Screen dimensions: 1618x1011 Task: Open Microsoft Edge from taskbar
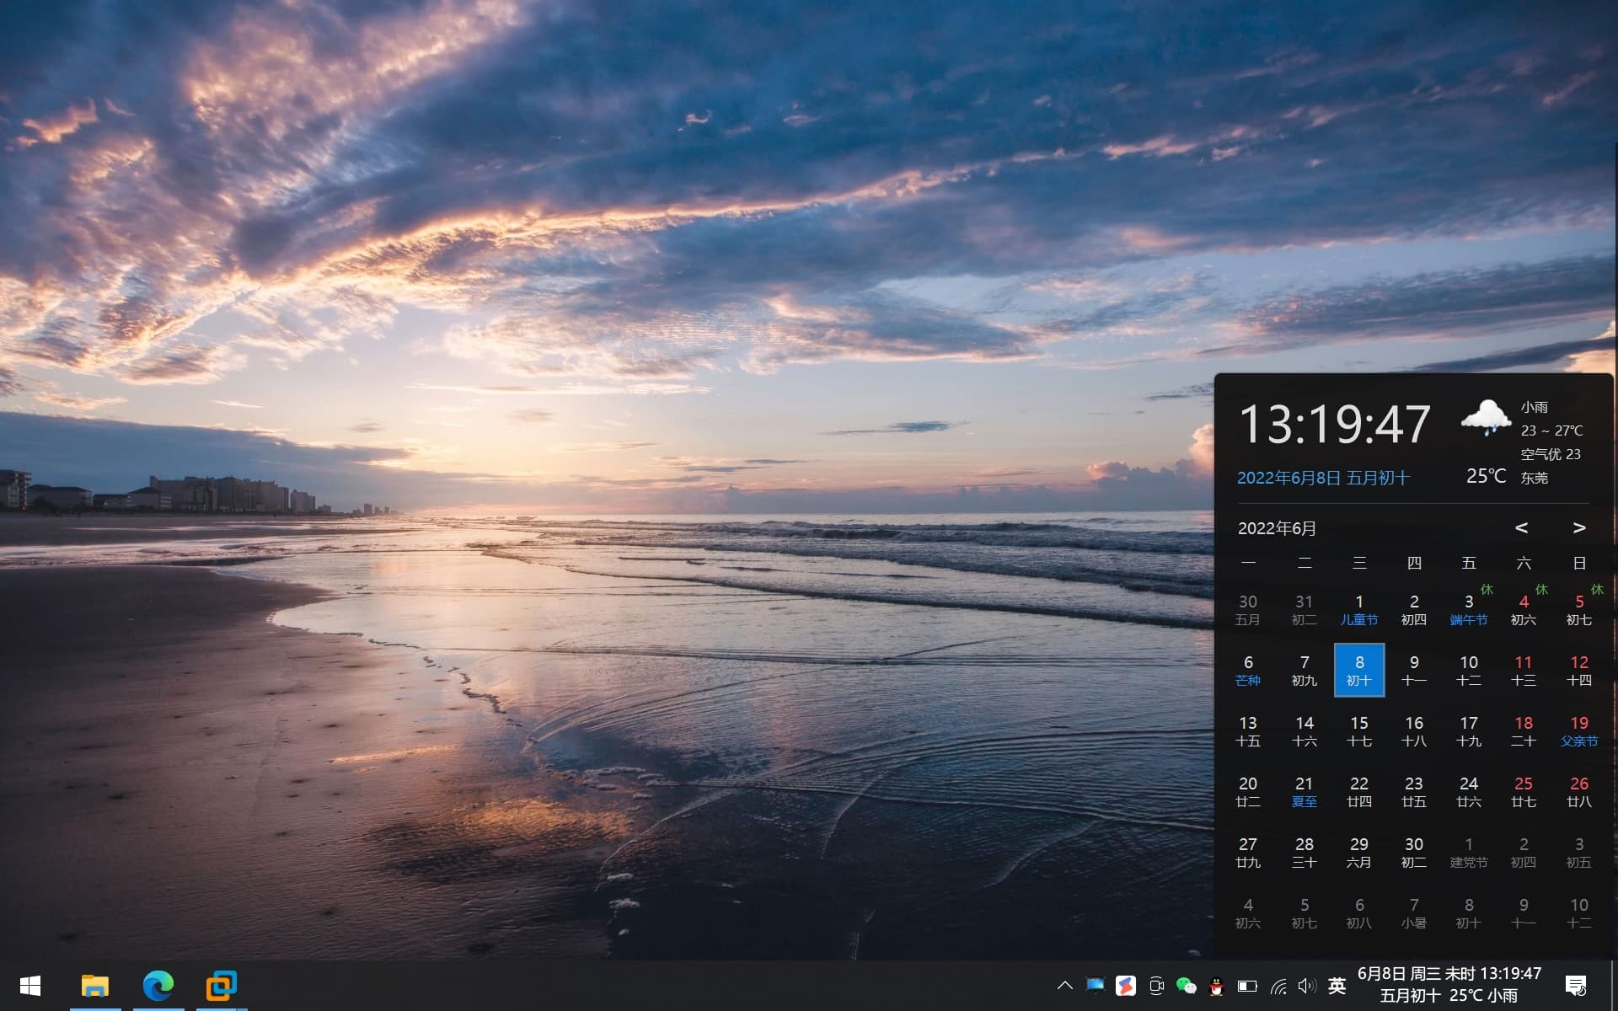(x=158, y=985)
